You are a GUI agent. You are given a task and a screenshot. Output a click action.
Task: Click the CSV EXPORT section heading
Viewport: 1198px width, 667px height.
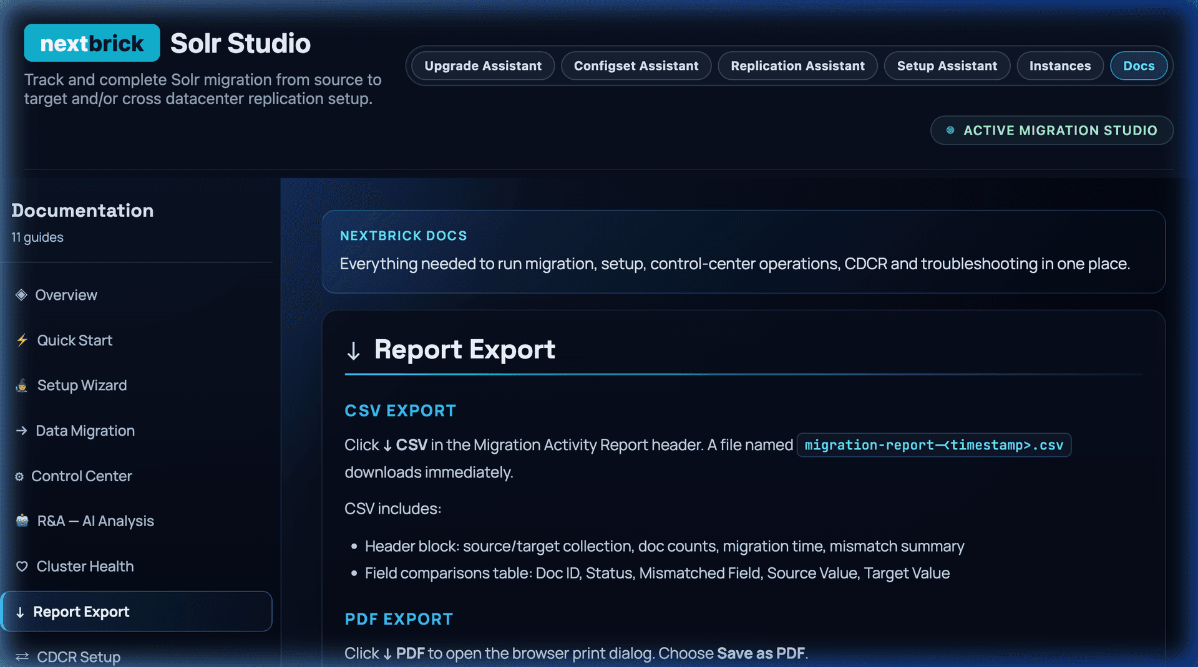[400, 411]
